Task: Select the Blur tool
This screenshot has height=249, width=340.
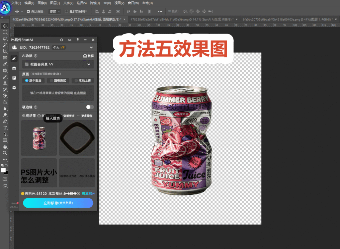Action: (x=5, y=109)
